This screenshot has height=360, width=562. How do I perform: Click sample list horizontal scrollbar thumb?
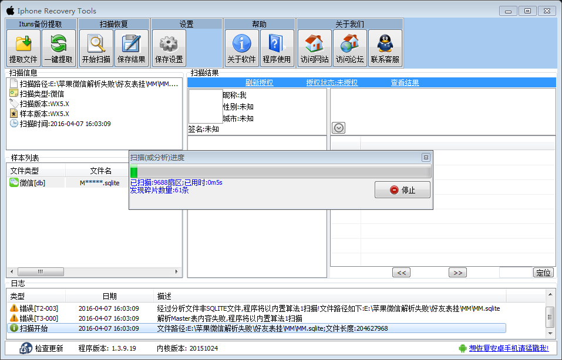pos(41,271)
